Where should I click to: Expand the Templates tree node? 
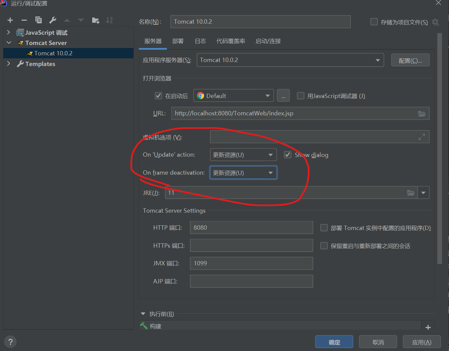point(9,63)
